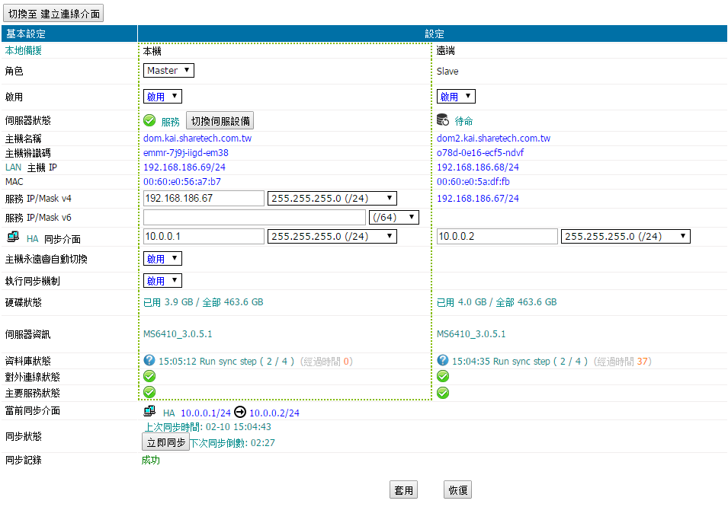This screenshot has height=507, width=728.
Task: Open the local 啟用 enable dropdown
Action: click(x=162, y=97)
